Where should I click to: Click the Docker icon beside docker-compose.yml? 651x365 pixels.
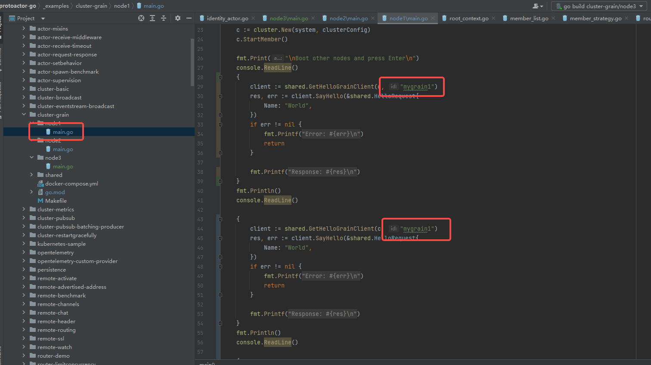(40, 183)
